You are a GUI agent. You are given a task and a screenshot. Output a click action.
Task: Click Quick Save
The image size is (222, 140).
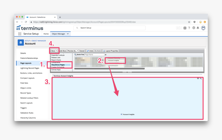click(x=62, y=51)
